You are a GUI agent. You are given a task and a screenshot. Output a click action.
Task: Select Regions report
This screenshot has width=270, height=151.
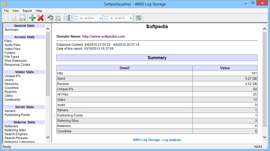point(11,92)
